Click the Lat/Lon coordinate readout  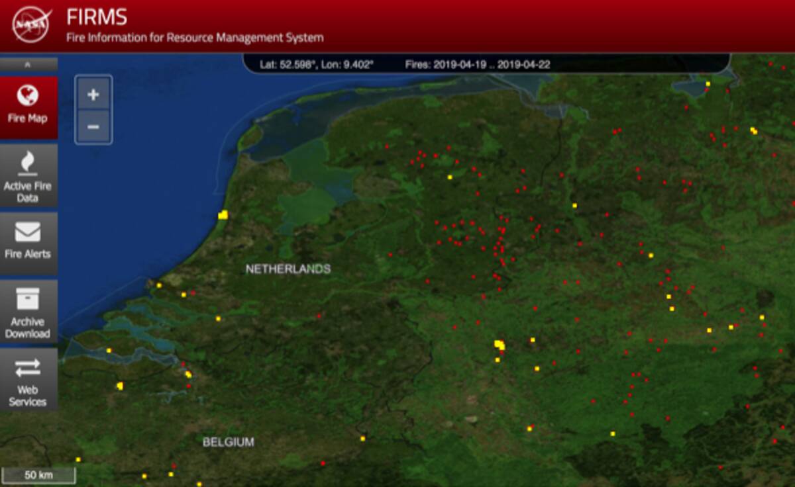tap(317, 64)
